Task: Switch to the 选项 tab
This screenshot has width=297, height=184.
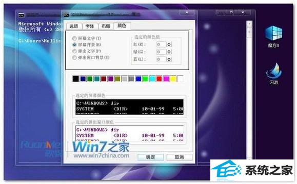Action: (74, 26)
